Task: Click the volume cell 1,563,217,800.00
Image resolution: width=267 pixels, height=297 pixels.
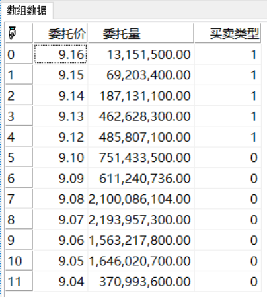Action: click(141, 240)
